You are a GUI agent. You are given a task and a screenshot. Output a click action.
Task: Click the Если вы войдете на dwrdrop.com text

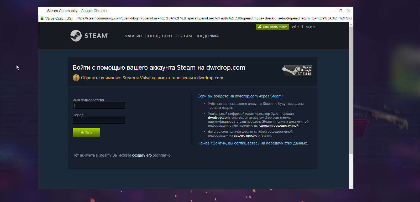coord(240,96)
